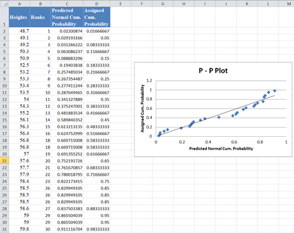294x233 pixels.
Task: Select the topmost data point in the chart
Action: pos(274,91)
